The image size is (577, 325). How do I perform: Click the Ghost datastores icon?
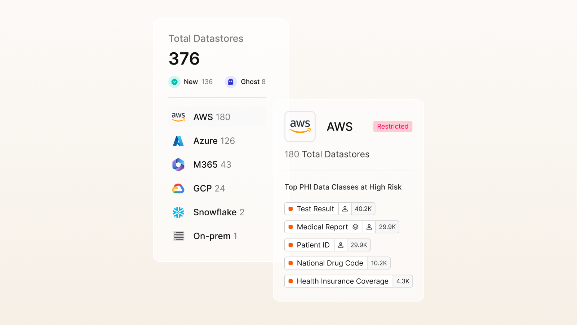click(230, 82)
